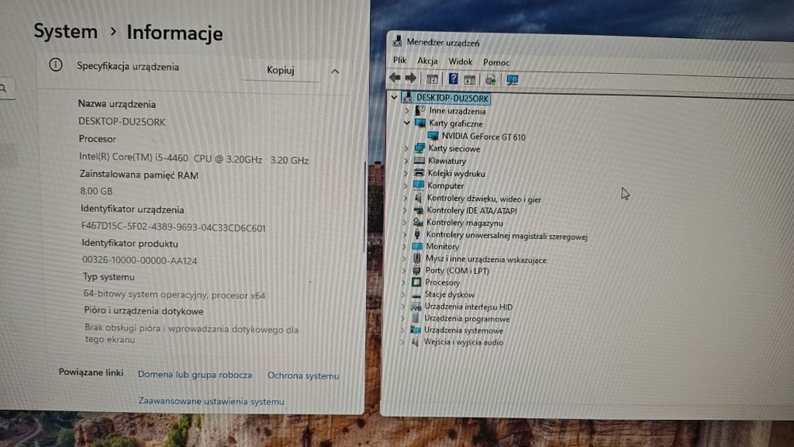Click the Back arrow in Device Manager toolbar

(395, 78)
